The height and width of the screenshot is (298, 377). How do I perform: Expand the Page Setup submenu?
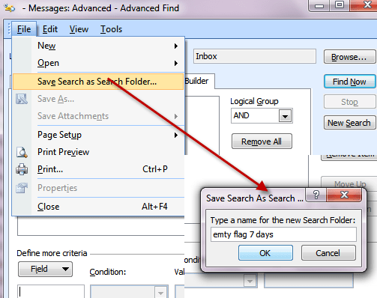176,135
